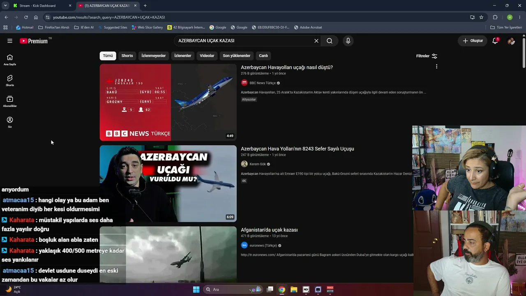Go back in the browser

pyautogui.click(x=6, y=17)
